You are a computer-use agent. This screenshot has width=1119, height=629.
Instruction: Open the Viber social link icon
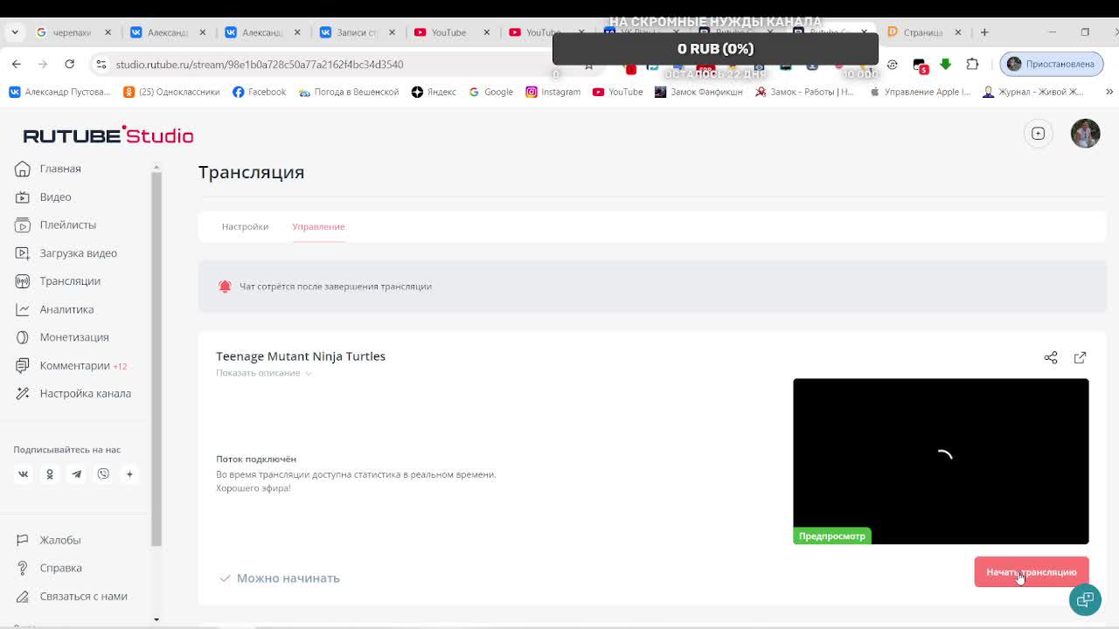coord(103,473)
